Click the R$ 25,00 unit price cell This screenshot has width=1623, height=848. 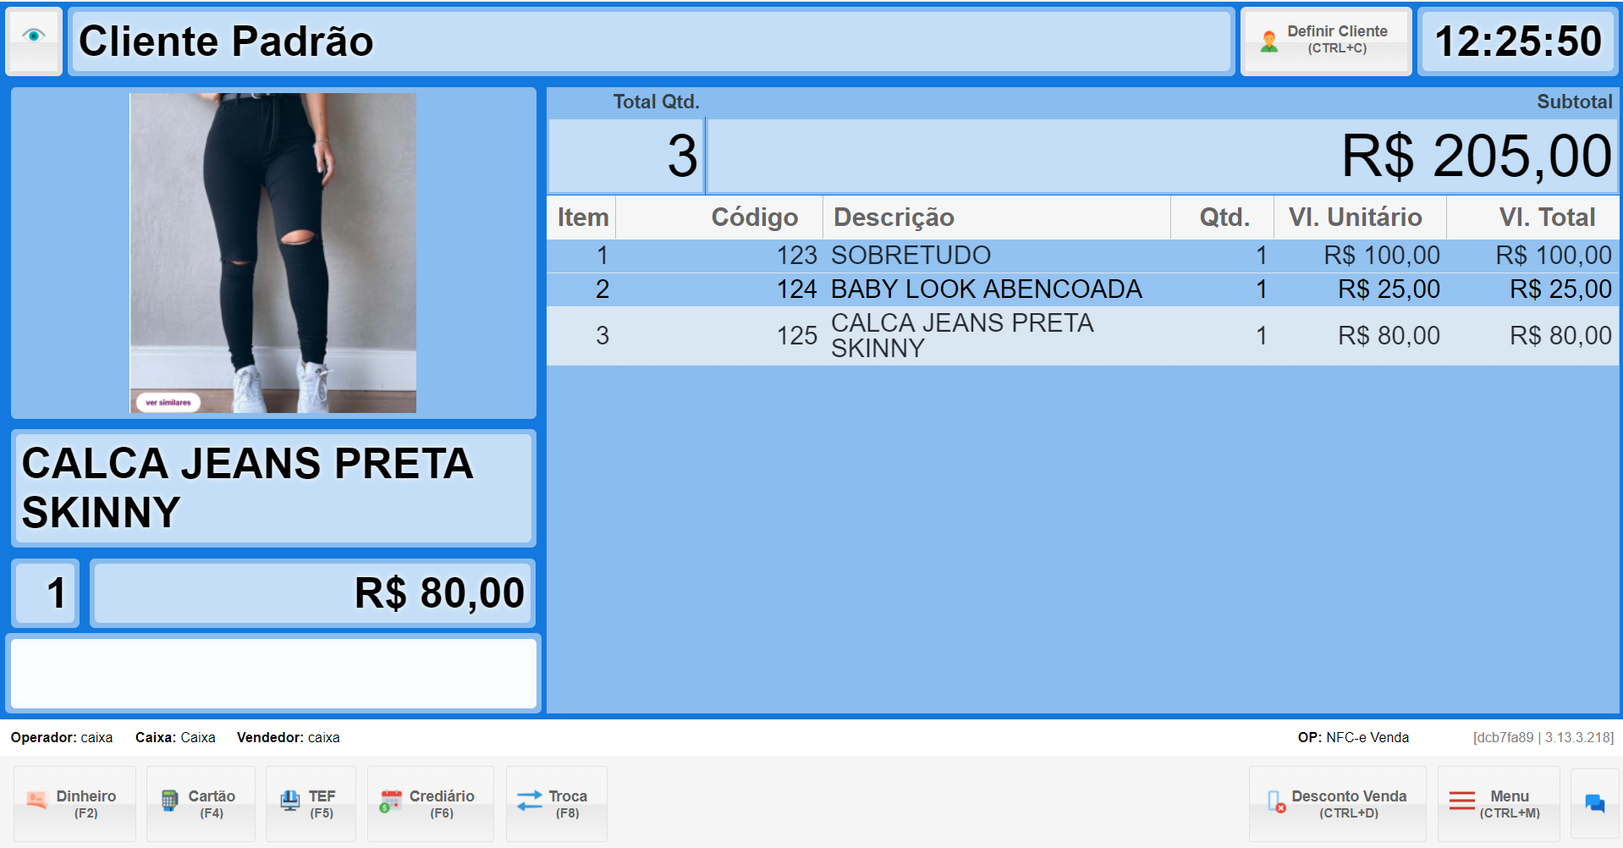pos(1389,289)
